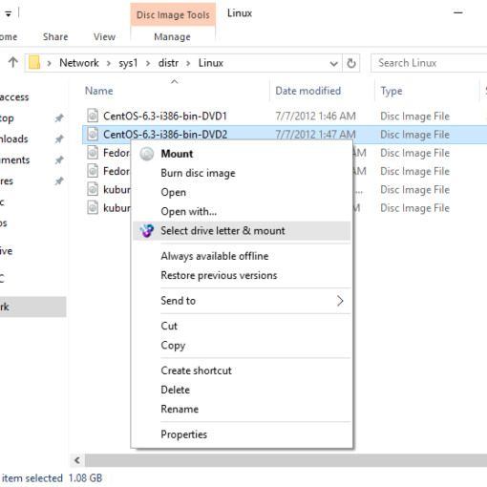487x487 pixels.
Task: Click Network in address breadcrumb
Action: 79,63
